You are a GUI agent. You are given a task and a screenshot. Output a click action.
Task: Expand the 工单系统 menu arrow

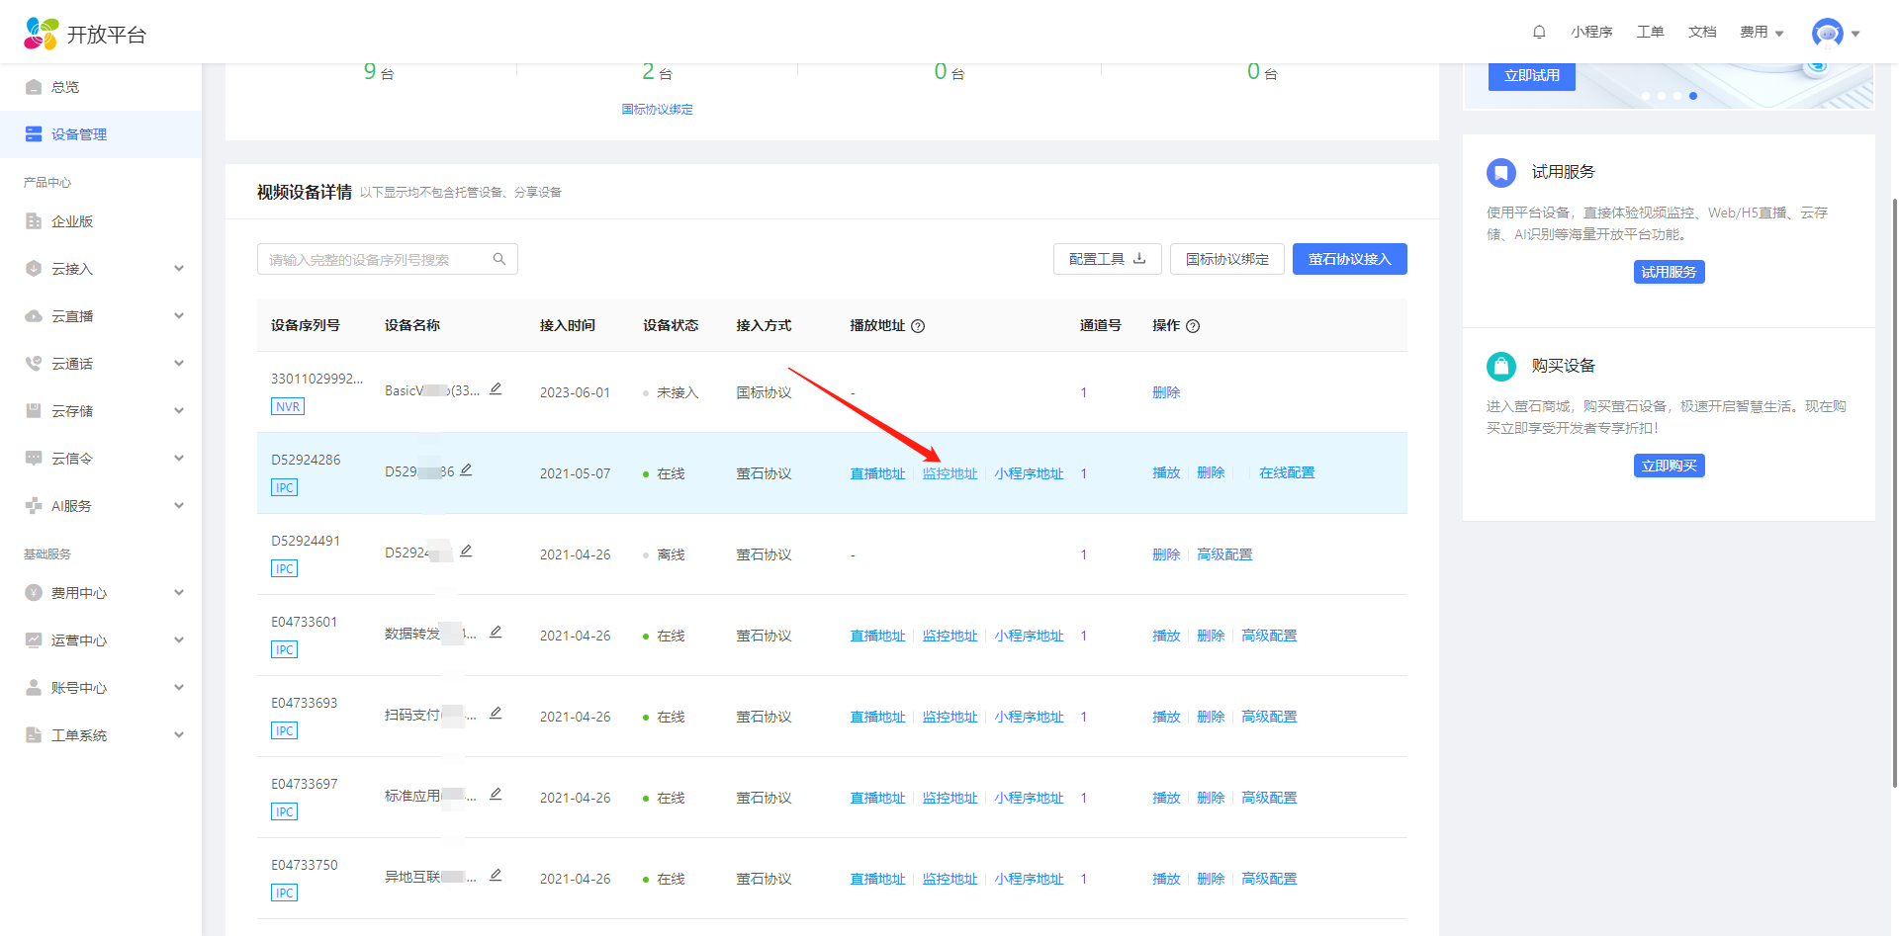tap(179, 735)
